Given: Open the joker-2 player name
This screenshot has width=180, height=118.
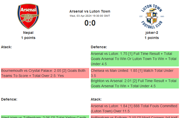Looking at the screenshot, I should pos(151,33).
